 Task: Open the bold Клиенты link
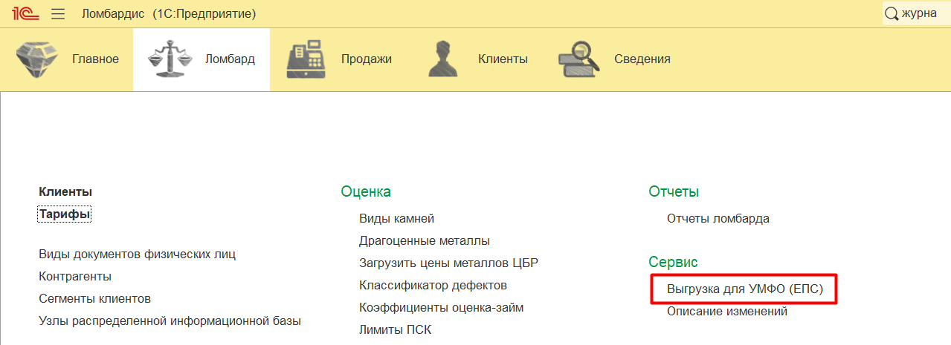pyautogui.click(x=65, y=191)
